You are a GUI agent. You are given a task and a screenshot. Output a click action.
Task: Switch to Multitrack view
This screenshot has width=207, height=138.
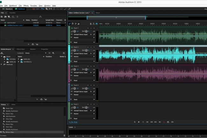(x=20, y=9)
